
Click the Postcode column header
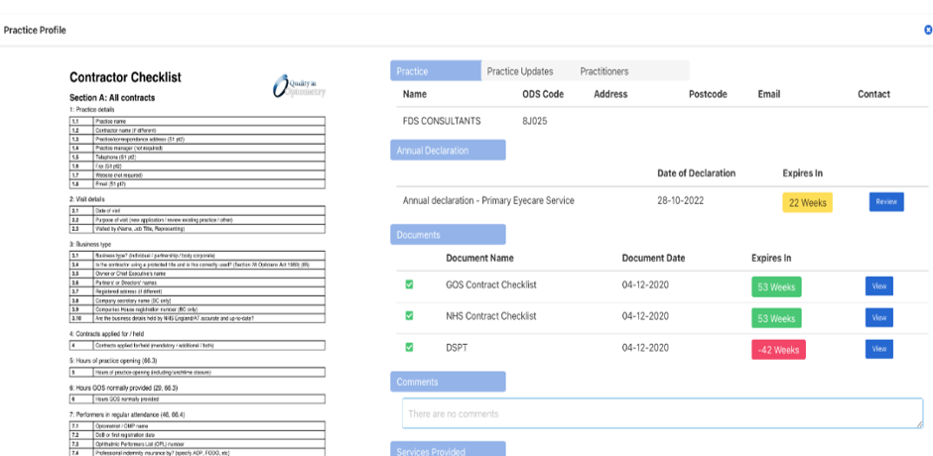pyautogui.click(x=708, y=94)
